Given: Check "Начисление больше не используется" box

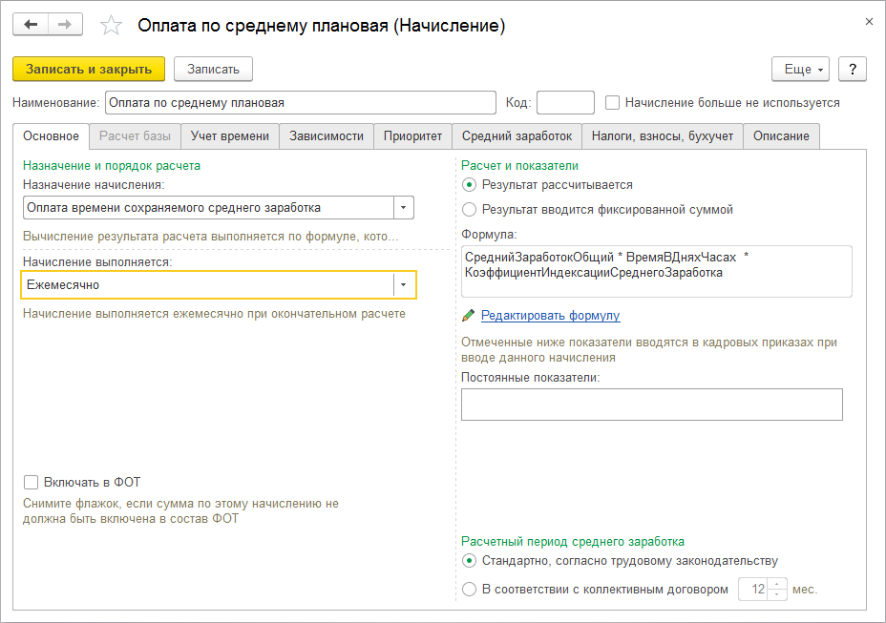Looking at the screenshot, I should (x=613, y=102).
